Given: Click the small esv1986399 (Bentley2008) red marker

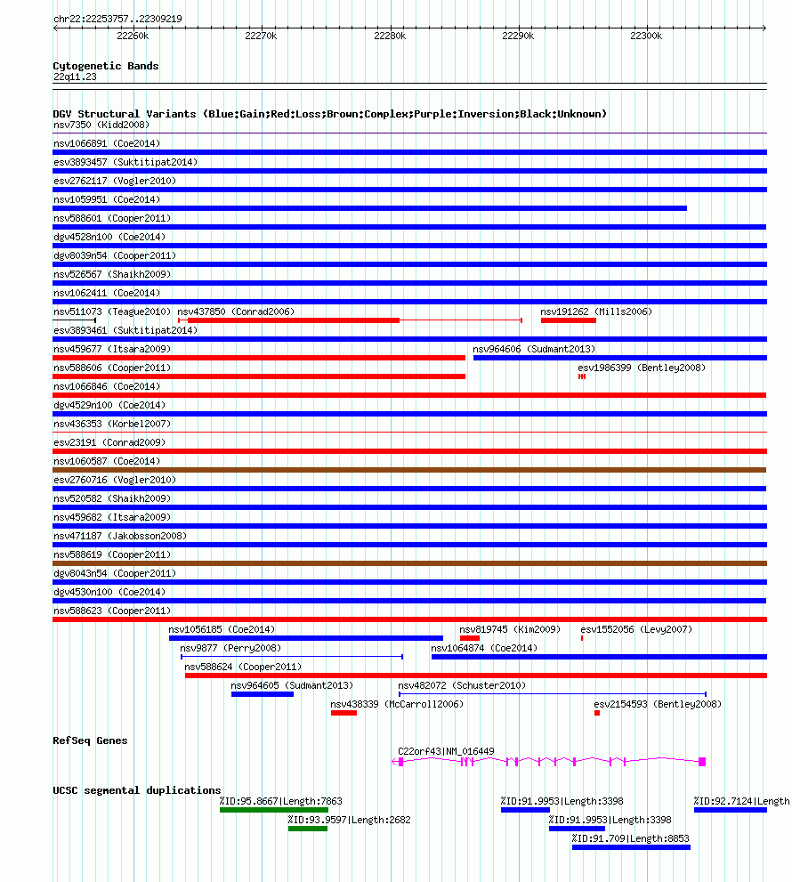Looking at the screenshot, I should click(x=582, y=376).
